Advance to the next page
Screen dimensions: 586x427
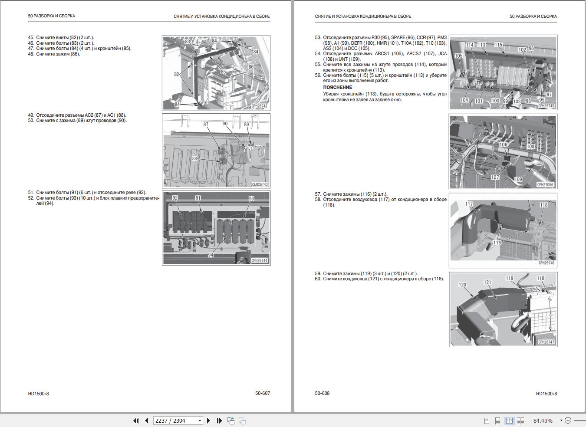click(209, 420)
